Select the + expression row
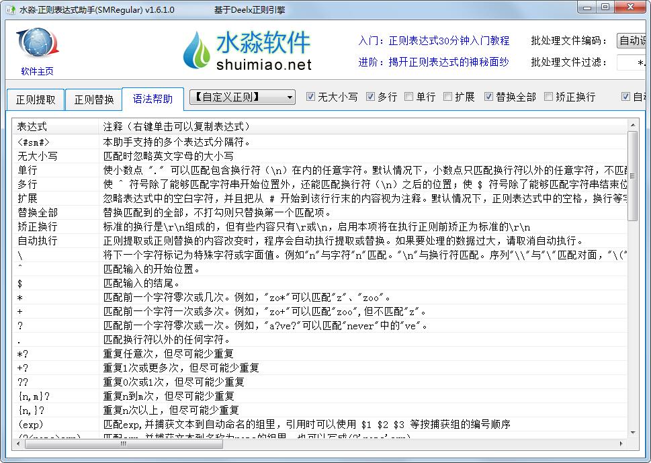This screenshot has width=651, height=463. (x=320, y=312)
